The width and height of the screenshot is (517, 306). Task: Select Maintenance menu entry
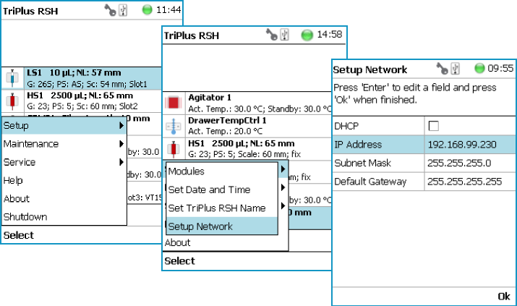[64, 144]
